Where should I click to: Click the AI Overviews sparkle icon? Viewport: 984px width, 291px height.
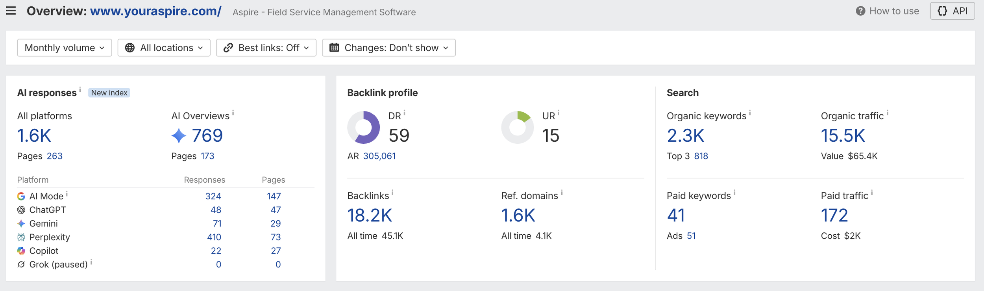click(179, 135)
